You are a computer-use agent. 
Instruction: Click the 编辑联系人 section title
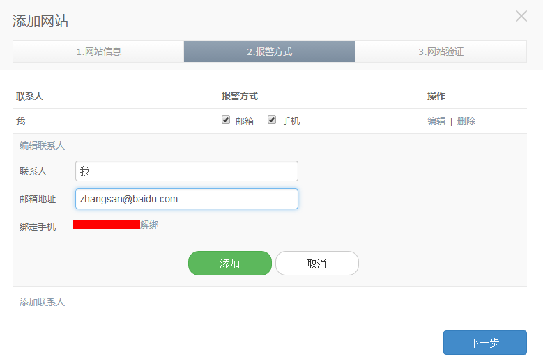coord(42,145)
